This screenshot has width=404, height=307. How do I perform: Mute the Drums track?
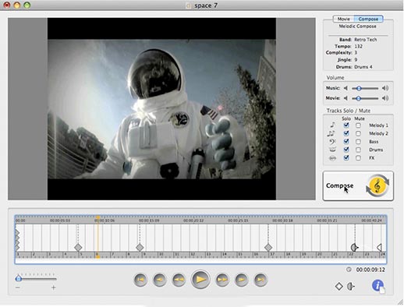pos(358,150)
